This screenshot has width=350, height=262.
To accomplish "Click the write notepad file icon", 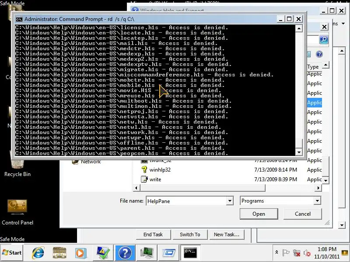I will 144,179.
